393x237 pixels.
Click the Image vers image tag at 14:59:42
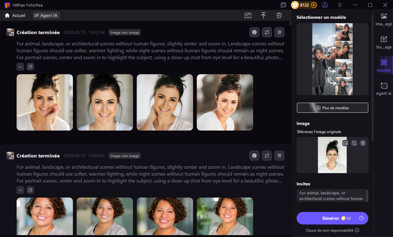pos(125,156)
